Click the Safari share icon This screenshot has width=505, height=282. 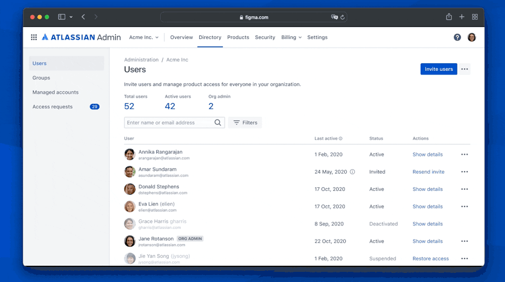pos(449,17)
